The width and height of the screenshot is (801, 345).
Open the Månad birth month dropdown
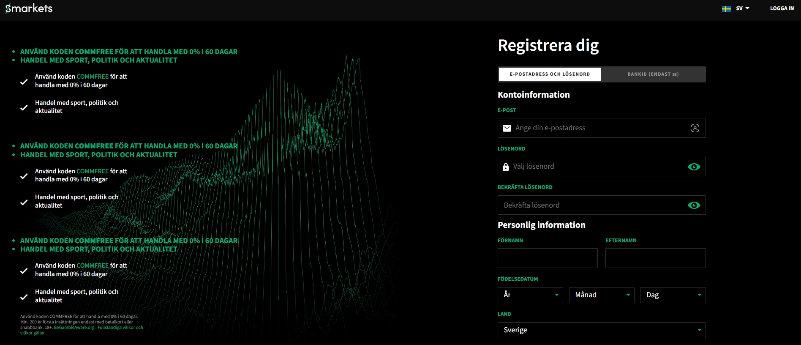pos(602,295)
